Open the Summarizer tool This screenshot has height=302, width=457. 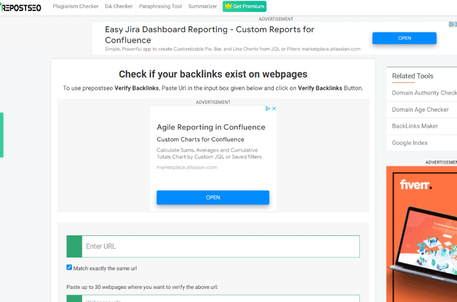click(203, 6)
